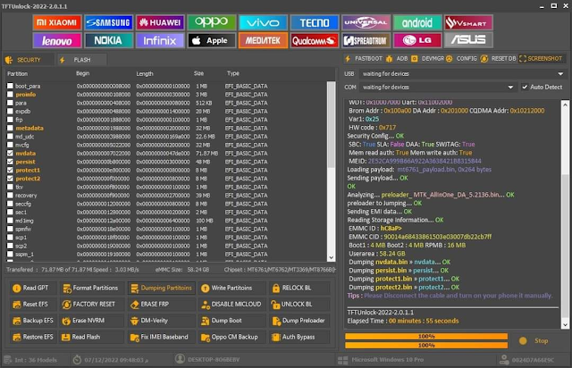The image size is (572, 368).
Task: Select the Tecno brand logo
Action: [x=315, y=22]
